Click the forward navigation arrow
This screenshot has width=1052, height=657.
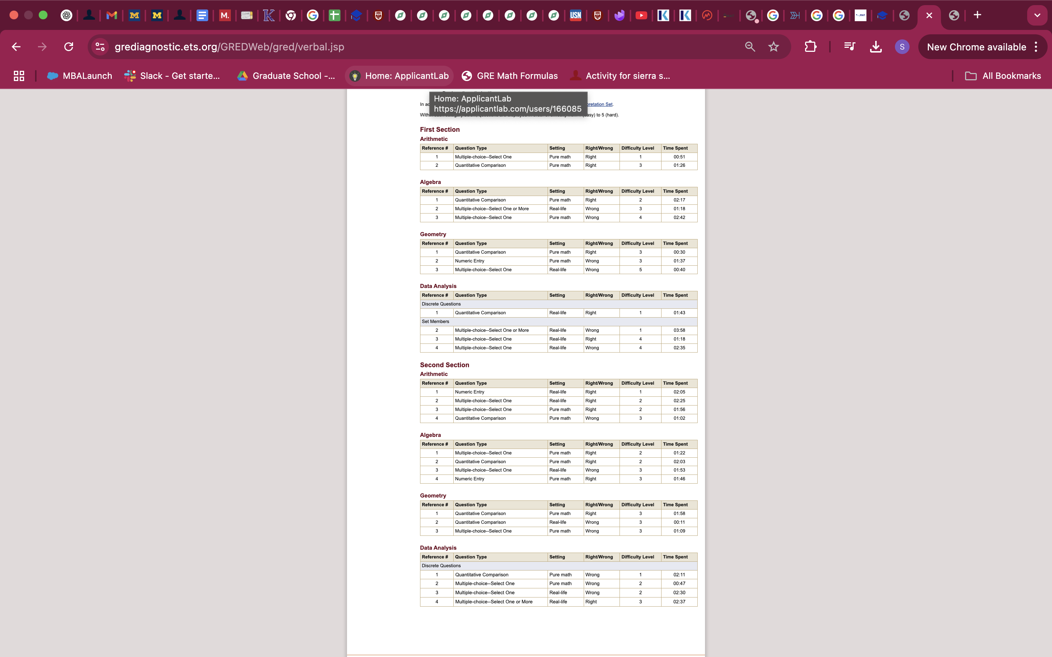point(42,47)
